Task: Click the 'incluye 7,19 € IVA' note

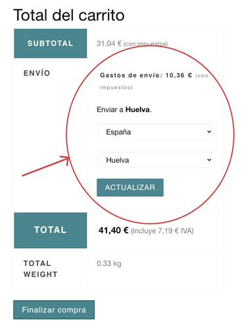Action: (x=162, y=231)
